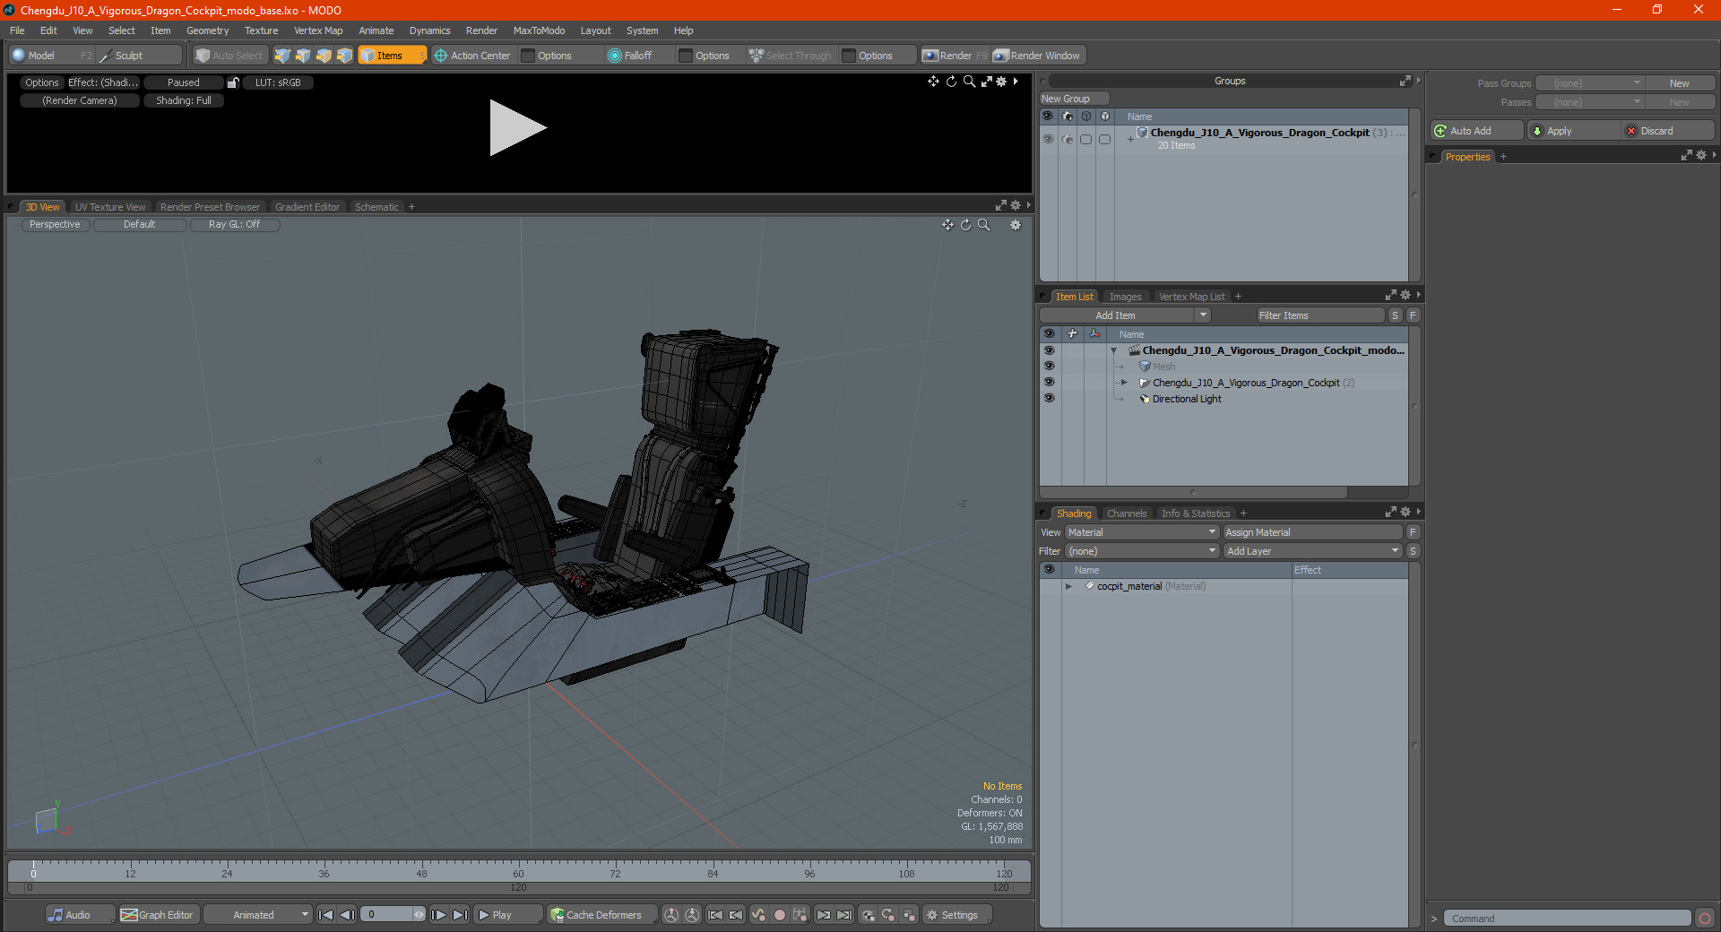
Task: Open the Animated keying dropdown
Action: pos(257,915)
